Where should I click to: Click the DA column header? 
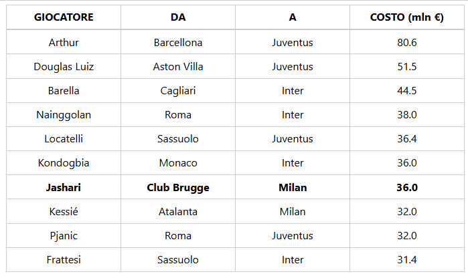coord(178,18)
